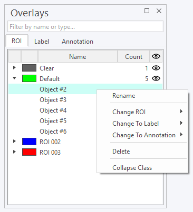The image size is (193, 212).
Task: Select Object #2 in the list
Action: pyautogui.click(x=53, y=89)
